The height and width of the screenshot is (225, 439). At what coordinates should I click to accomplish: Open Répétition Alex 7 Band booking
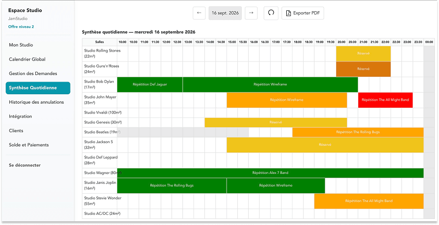coord(270,173)
